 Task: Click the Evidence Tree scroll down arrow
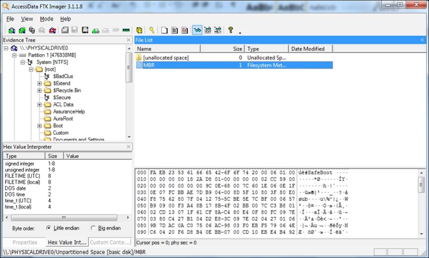(x=129, y=137)
